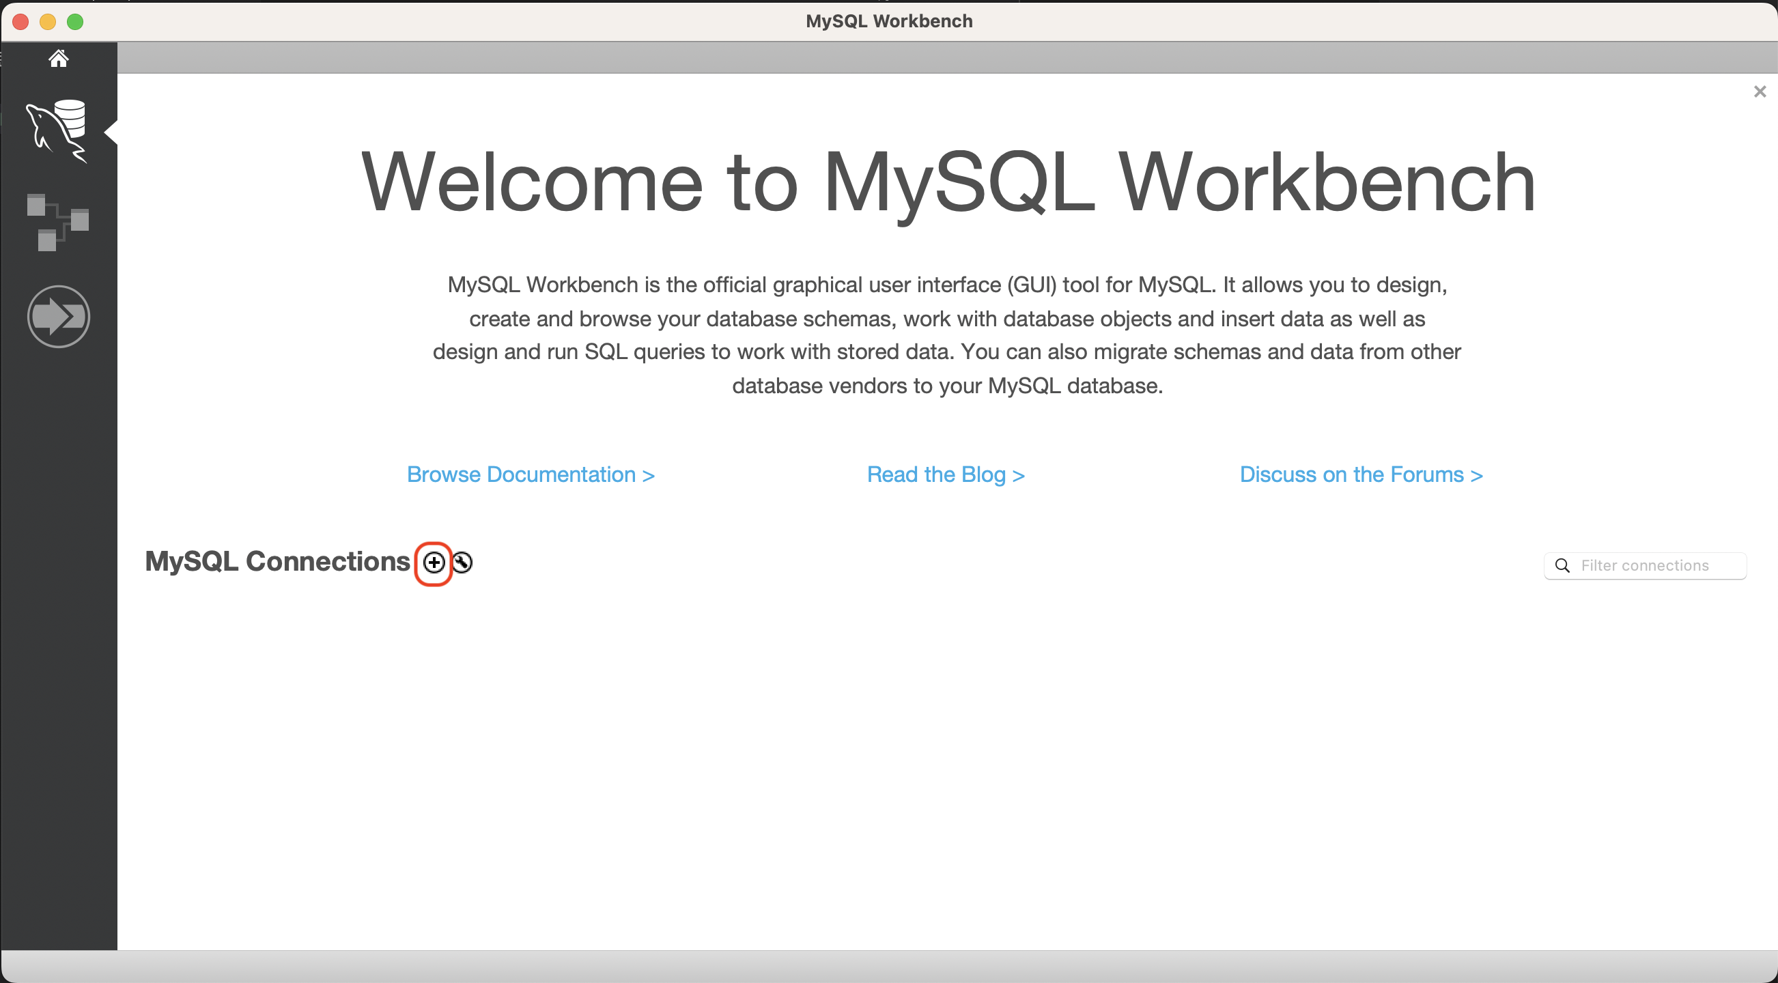The image size is (1778, 983).
Task: Open the MySQL connections dolphin sidebar view
Action: [x=58, y=131]
